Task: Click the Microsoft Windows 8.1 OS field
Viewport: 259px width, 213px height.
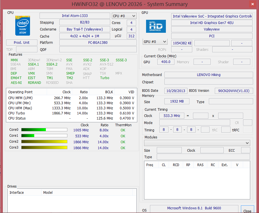Action: tap(194, 208)
